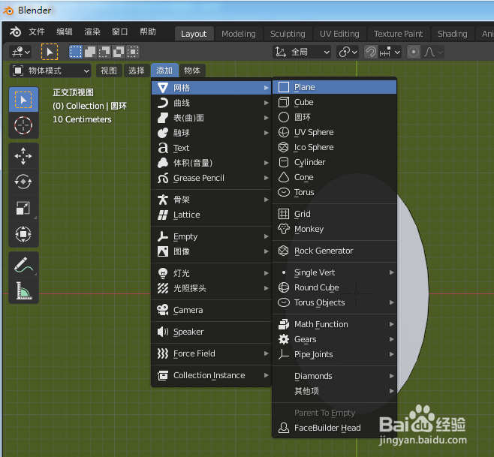Click the 物体 header button
Screen dimensions: 494x457
tap(192, 71)
